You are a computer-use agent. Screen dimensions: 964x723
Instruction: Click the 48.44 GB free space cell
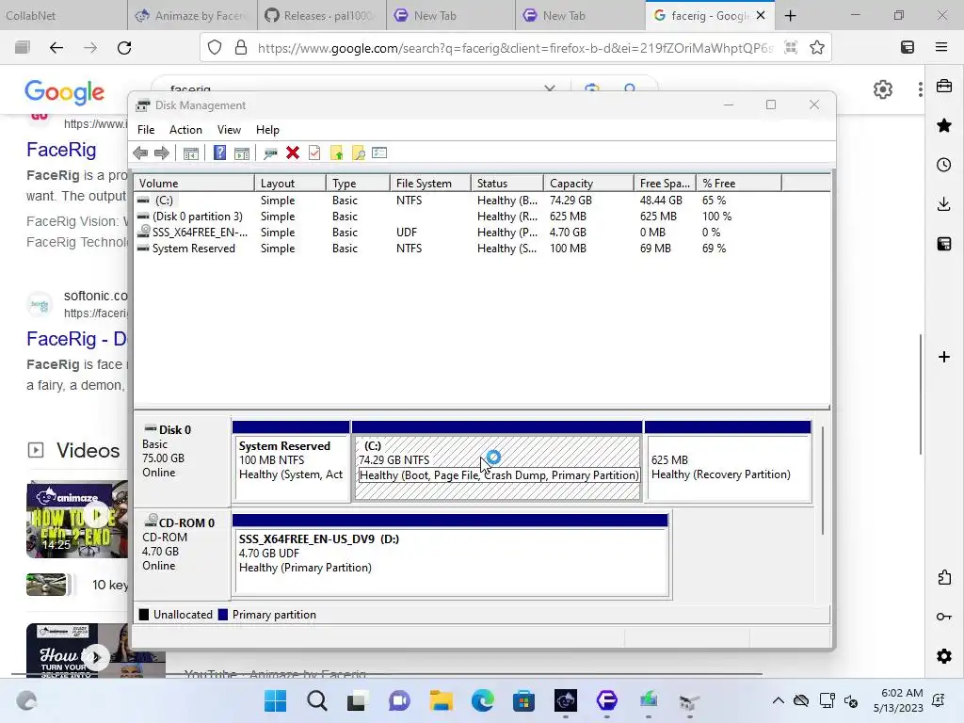[x=661, y=201]
